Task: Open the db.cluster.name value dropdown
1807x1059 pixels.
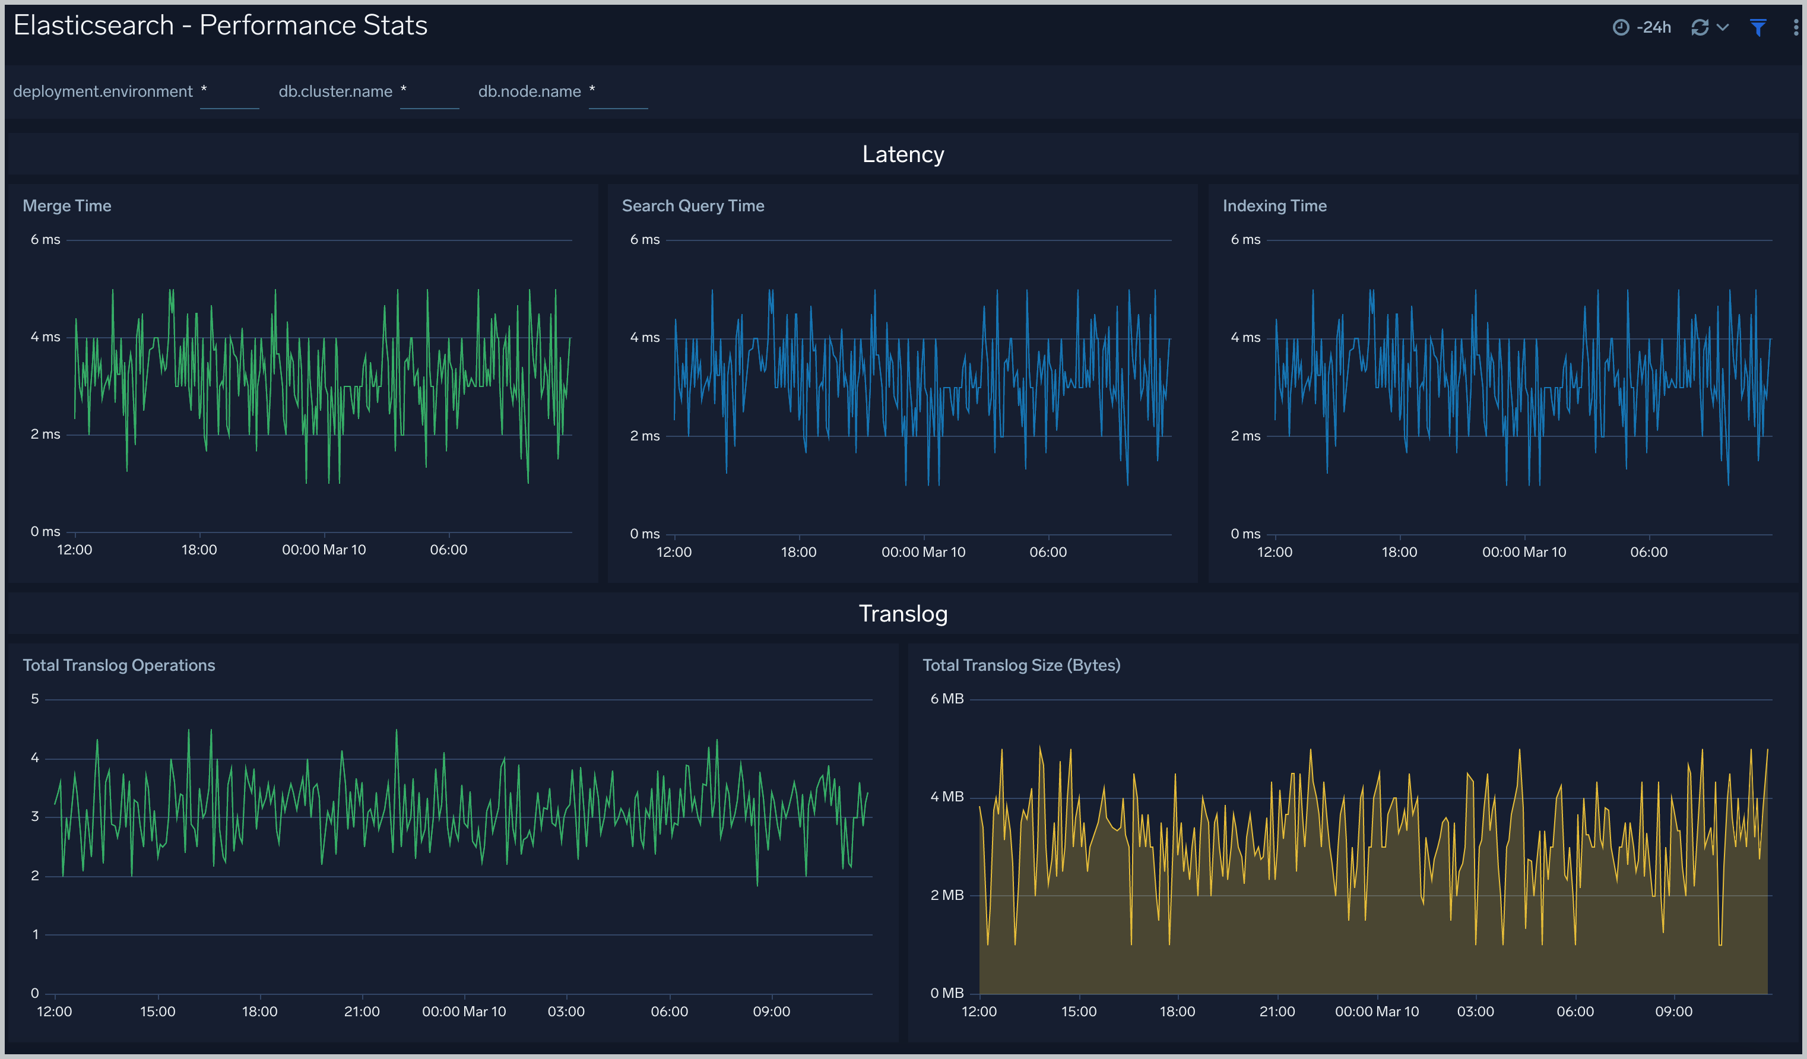Action: (x=430, y=97)
